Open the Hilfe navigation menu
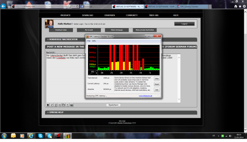 (176, 15)
